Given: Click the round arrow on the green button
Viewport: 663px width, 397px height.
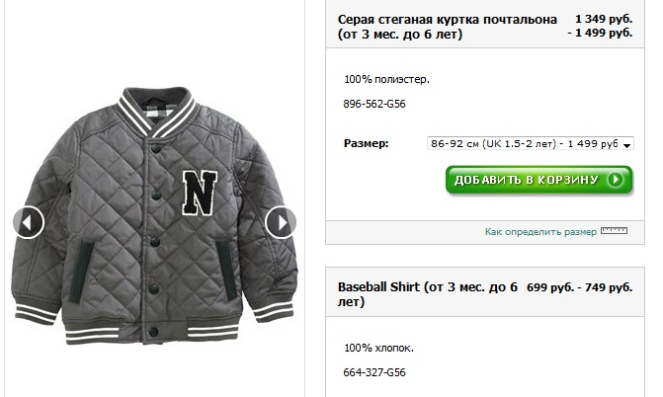Looking at the screenshot, I should [x=615, y=180].
